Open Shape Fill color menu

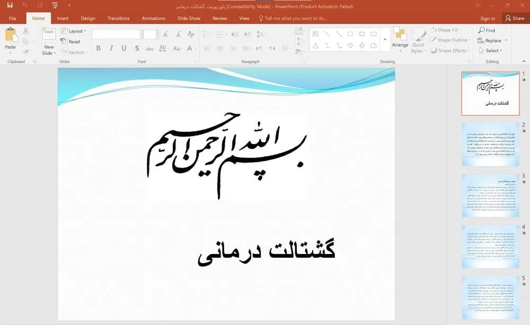tap(446, 30)
